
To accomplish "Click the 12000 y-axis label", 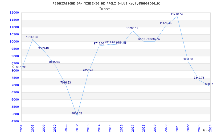I will coord(14,13).
